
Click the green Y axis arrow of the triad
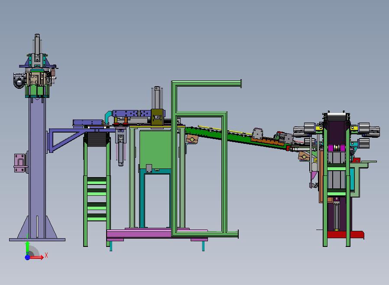point(27,247)
